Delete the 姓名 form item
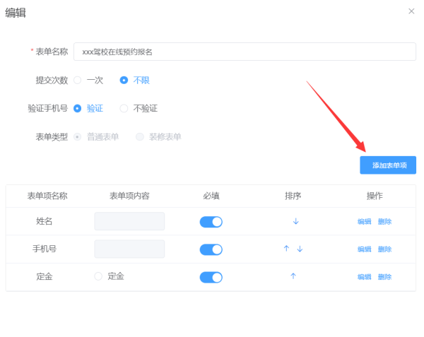This screenshot has width=424, height=337. (384, 222)
